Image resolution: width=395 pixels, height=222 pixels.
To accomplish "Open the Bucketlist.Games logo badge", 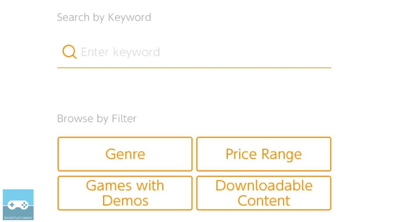I will click(18, 204).
